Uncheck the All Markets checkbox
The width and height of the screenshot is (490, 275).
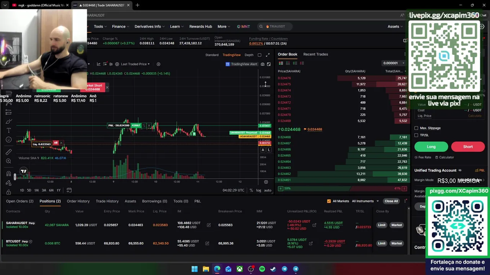click(329, 201)
